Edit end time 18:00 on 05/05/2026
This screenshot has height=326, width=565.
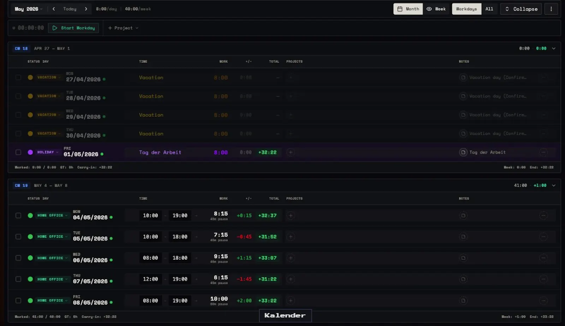tap(180, 237)
